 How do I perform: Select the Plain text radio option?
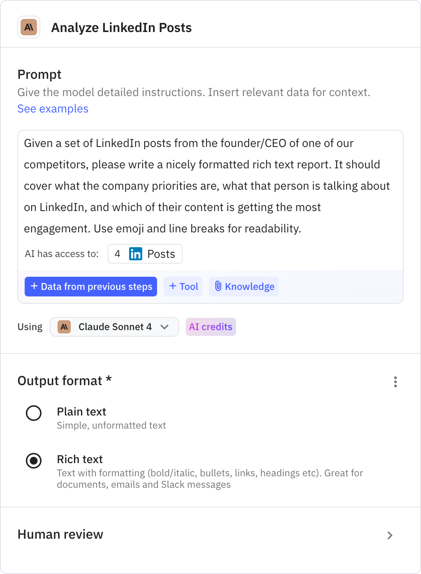coord(34,413)
